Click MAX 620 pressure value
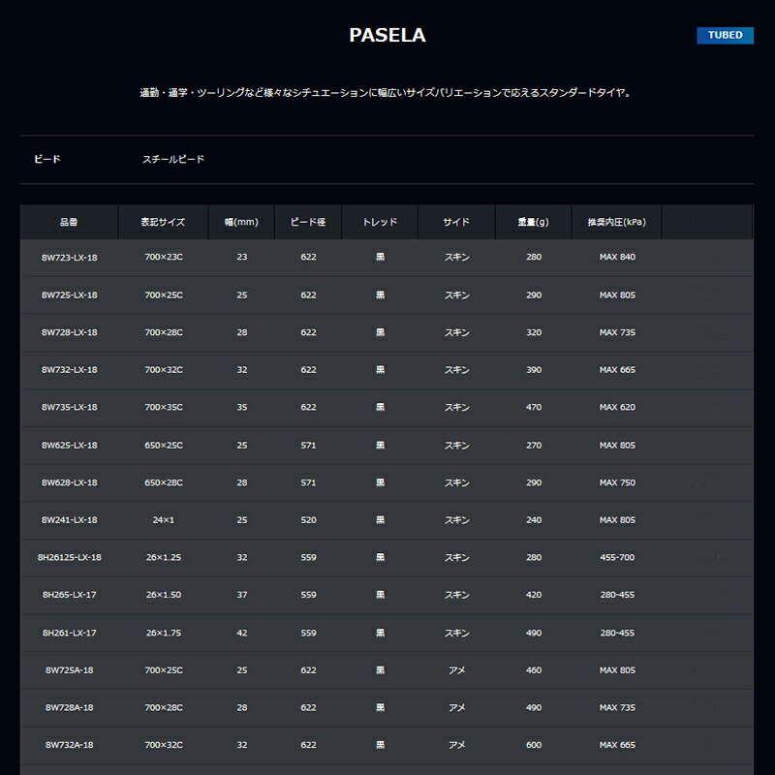The height and width of the screenshot is (775, 775). (x=617, y=407)
